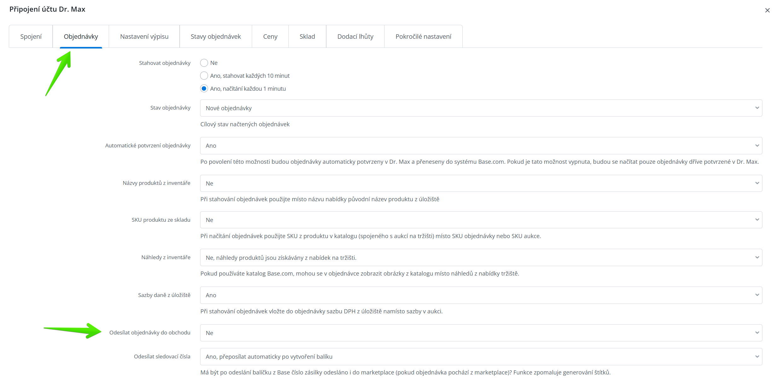775x382 pixels.
Task: Switch to Pokročilé nastavení tab
Action: click(423, 37)
